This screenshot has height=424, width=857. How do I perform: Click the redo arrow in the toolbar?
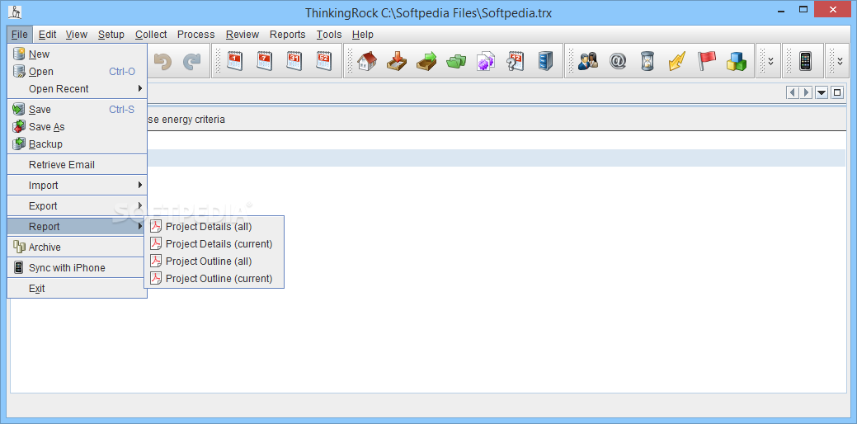pyautogui.click(x=191, y=61)
